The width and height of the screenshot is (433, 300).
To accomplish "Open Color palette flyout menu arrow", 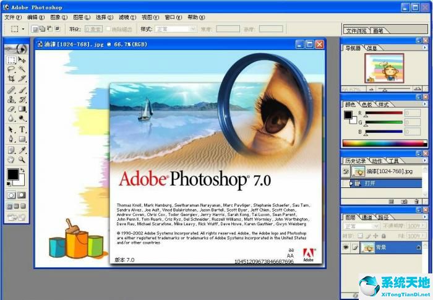I will pyautogui.click(x=425, y=104).
